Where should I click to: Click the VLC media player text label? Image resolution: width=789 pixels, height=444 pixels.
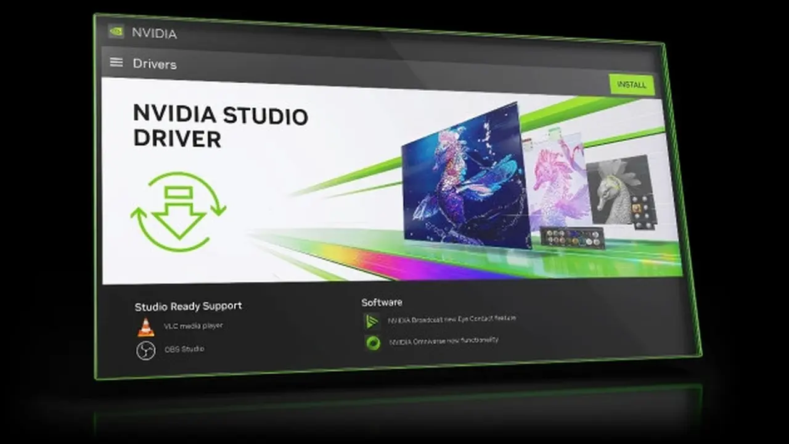194,326
